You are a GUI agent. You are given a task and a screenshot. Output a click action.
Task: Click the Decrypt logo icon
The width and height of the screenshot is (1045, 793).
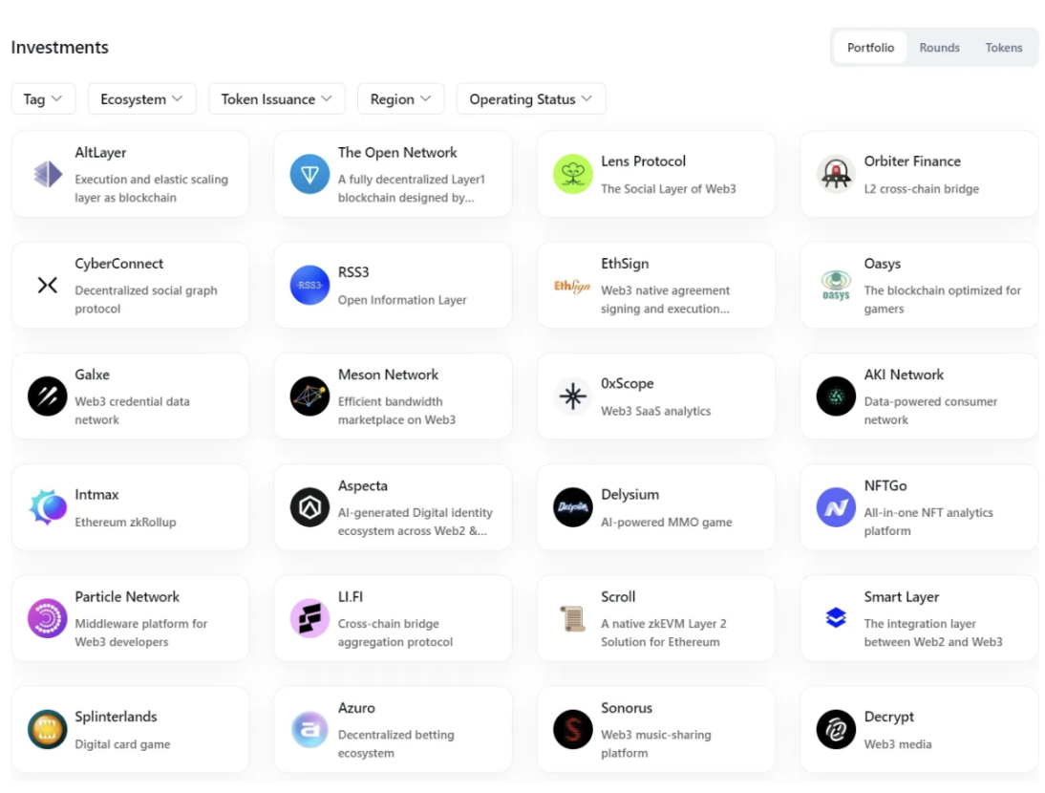pyautogui.click(x=836, y=729)
